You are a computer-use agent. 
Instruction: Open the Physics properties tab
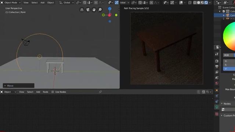tap(217, 96)
